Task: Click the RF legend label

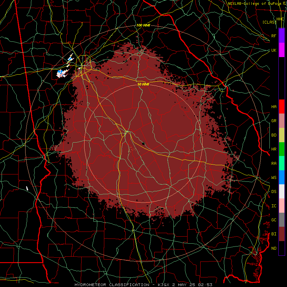Action: (x=274, y=36)
